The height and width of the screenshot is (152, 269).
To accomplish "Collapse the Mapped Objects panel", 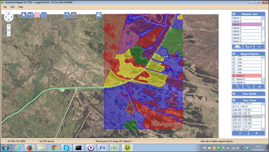I will pos(234,54).
